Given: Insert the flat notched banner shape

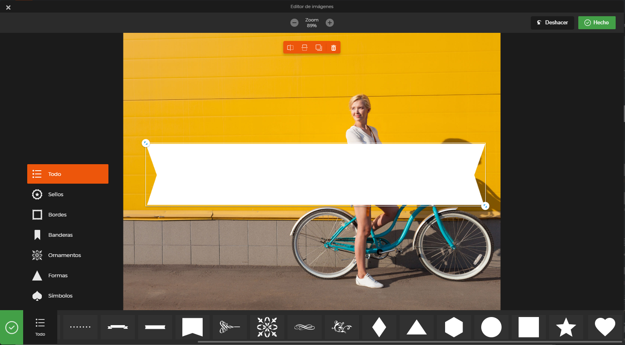Looking at the screenshot, I should click(155, 327).
